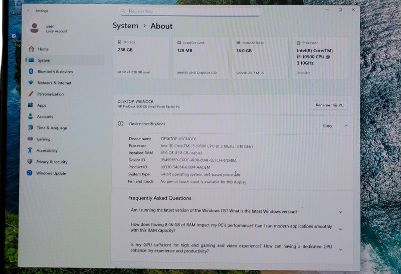
Task: Select the Windows Update label
Action: click(x=51, y=173)
